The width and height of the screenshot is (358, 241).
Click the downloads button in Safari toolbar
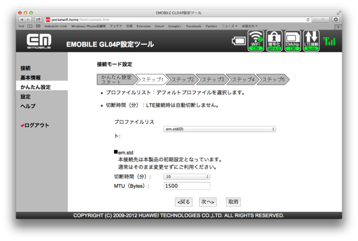tap(336, 20)
